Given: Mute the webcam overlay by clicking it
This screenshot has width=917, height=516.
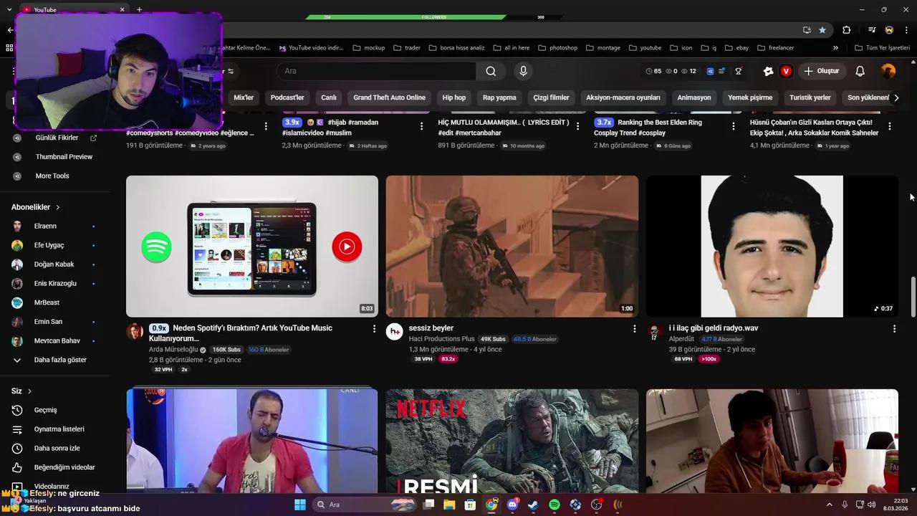Looking at the screenshot, I should (x=118, y=70).
